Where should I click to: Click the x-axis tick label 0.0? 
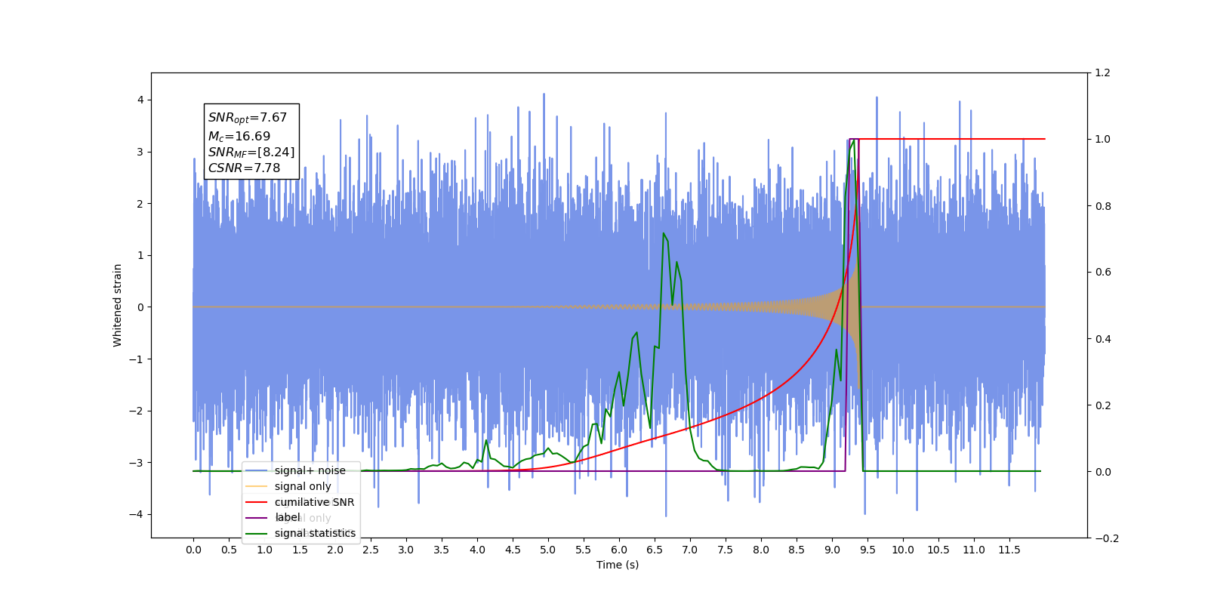coord(193,550)
